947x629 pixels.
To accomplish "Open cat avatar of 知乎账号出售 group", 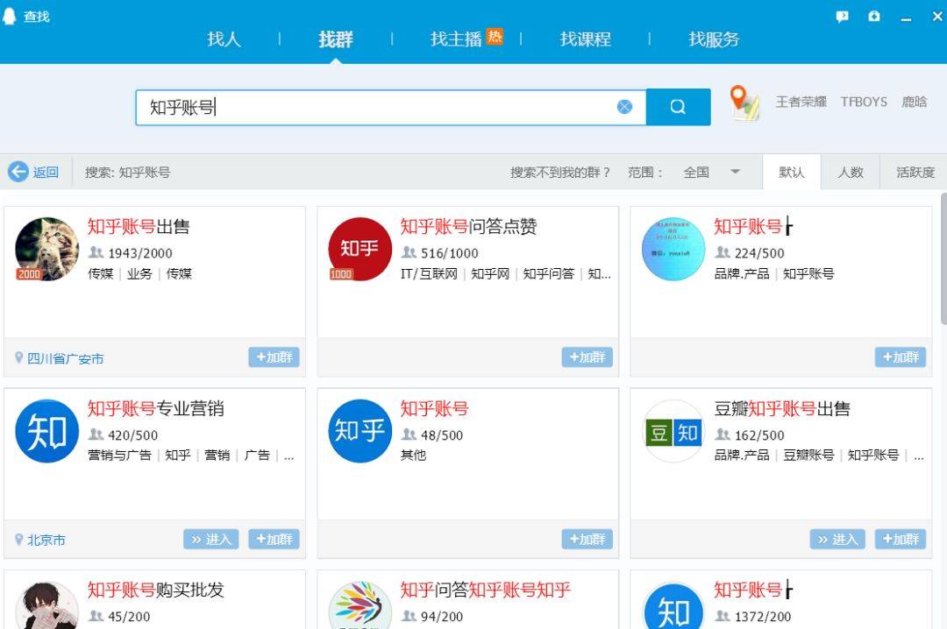I will (x=47, y=249).
